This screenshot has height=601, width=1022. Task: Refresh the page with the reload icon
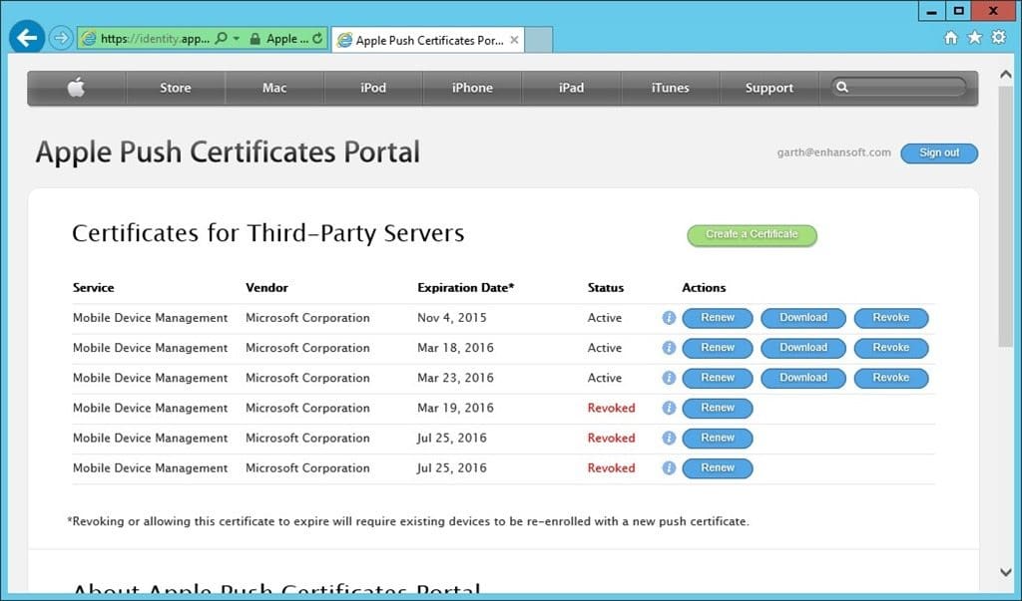pos(317,39)
